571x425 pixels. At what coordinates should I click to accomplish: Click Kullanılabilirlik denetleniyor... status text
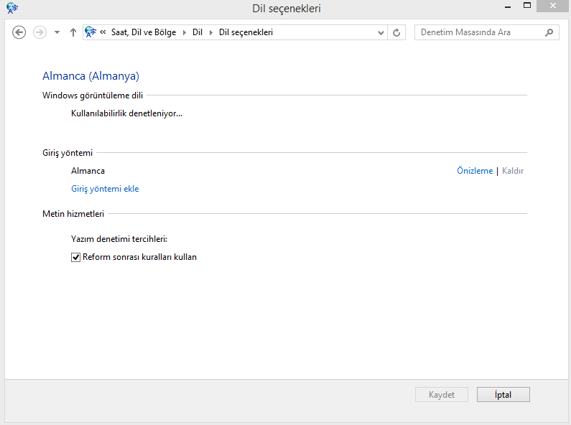click(126, 113)
